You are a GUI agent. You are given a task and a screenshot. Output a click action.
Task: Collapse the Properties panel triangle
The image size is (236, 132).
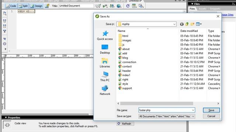point(6,118)
